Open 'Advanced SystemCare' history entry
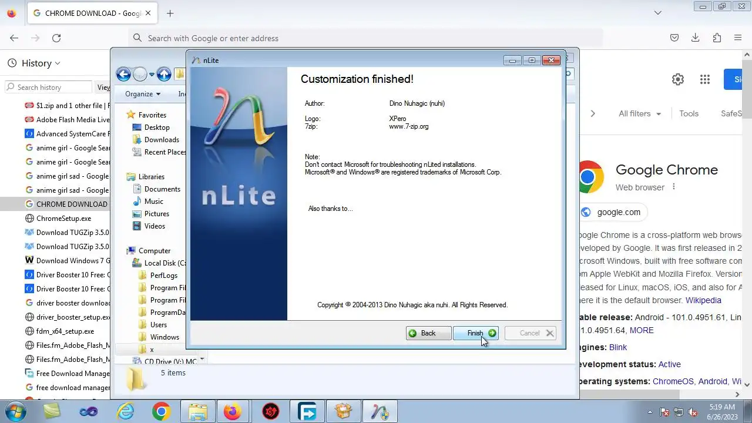The height and width of the screenshot is (423, 752). (x=67, y=133)
